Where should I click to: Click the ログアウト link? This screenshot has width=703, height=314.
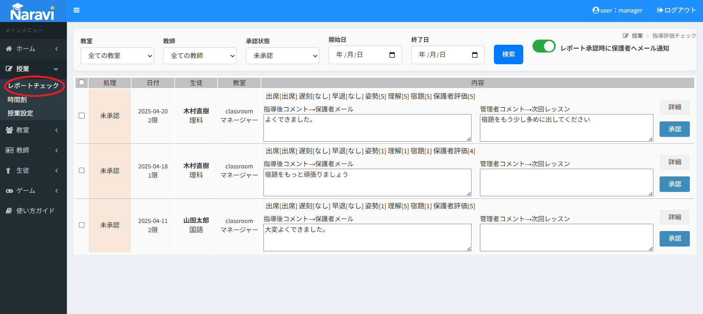(x=677, y=10)
